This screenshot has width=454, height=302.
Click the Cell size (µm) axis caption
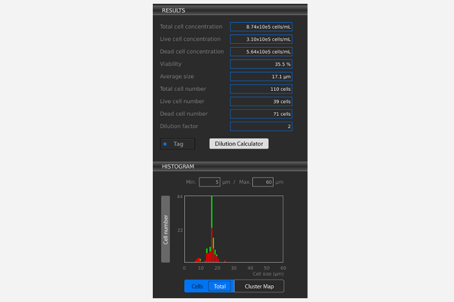point(268,274)
